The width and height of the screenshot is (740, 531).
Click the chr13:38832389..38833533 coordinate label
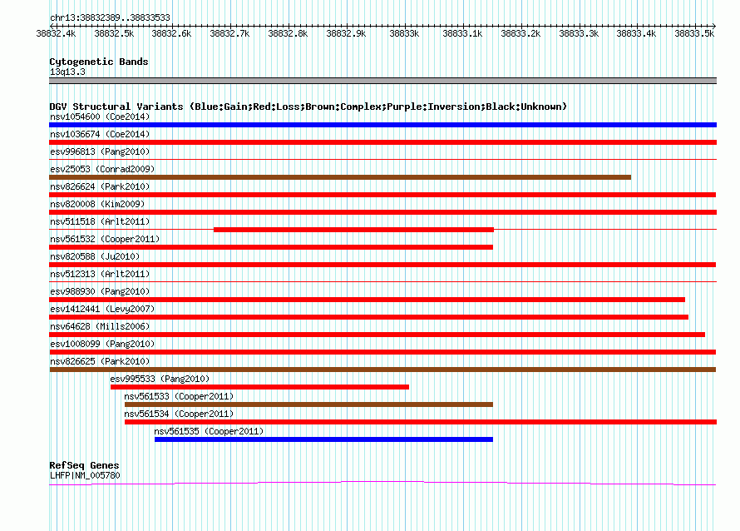click(110, 17)
